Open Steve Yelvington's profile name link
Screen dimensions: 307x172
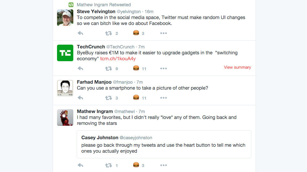click(96, 12)
